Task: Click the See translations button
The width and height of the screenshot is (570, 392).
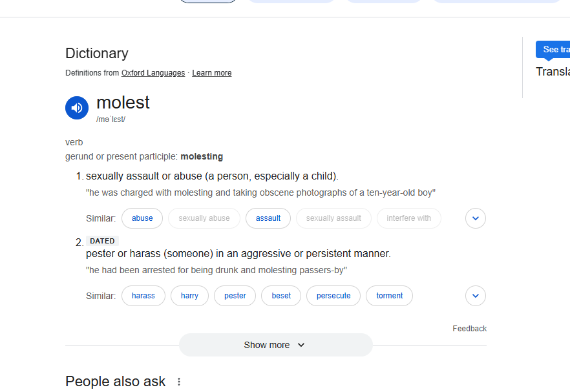Action: (554, 50)
